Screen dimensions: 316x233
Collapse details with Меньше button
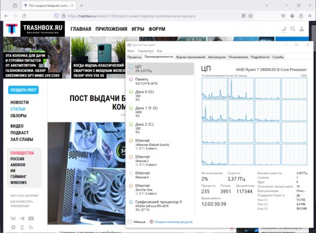(x=136, y=222)
